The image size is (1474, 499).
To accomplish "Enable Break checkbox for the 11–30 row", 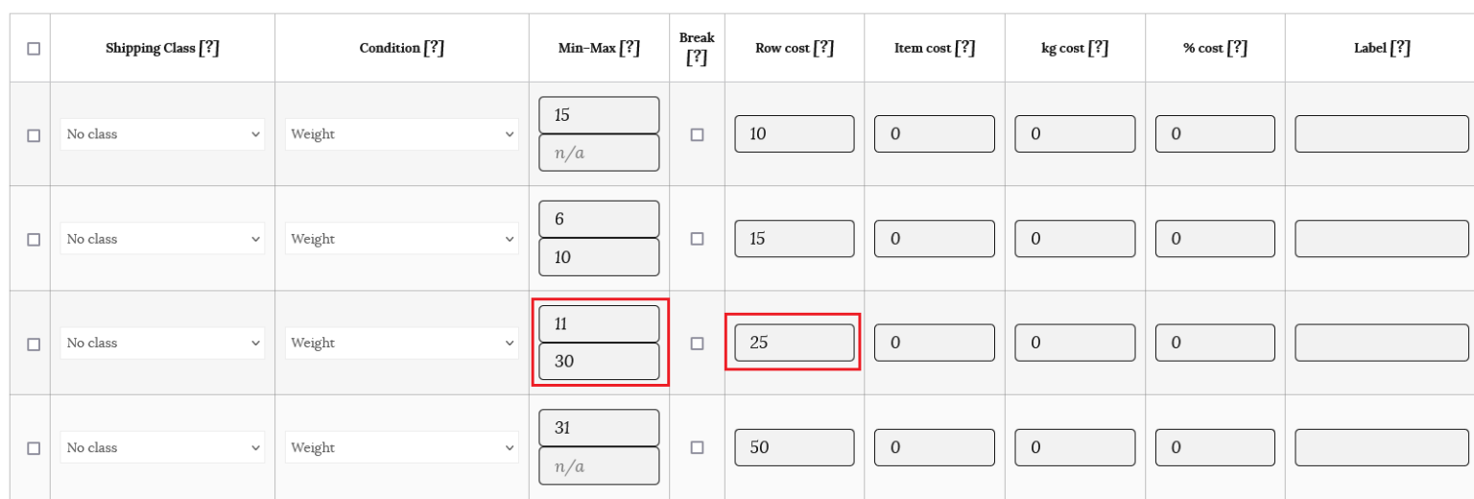I will pos(698,344).
